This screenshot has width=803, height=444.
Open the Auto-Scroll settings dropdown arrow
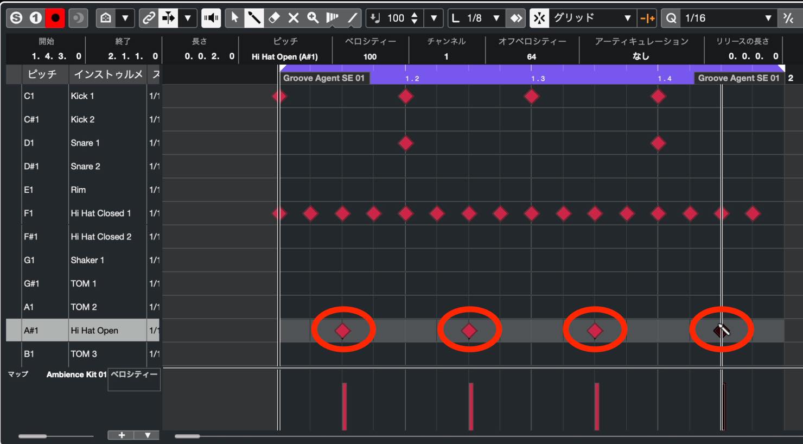click(188, 18)
